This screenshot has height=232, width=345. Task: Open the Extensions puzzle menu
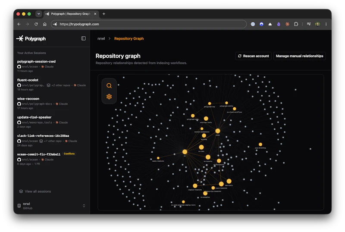(296, 24)
